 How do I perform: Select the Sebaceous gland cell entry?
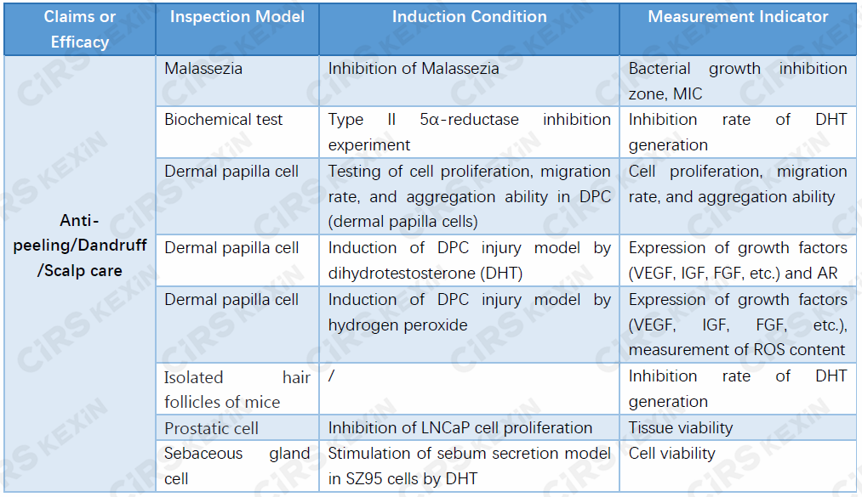tap(237, 466)
